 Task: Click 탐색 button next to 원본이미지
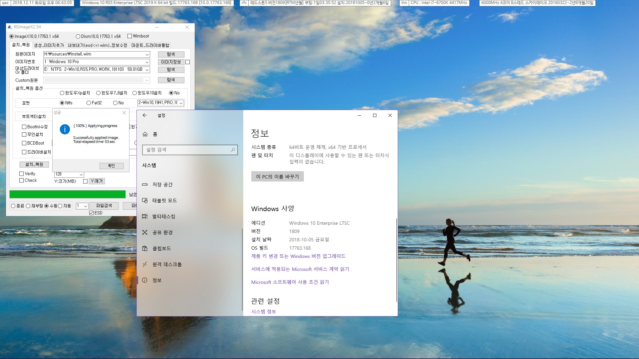pyautogui.click(x=171, y=55)
